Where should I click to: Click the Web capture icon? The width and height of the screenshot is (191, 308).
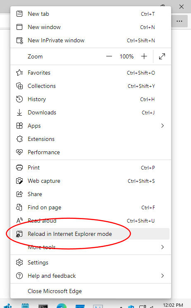(19, 181)
